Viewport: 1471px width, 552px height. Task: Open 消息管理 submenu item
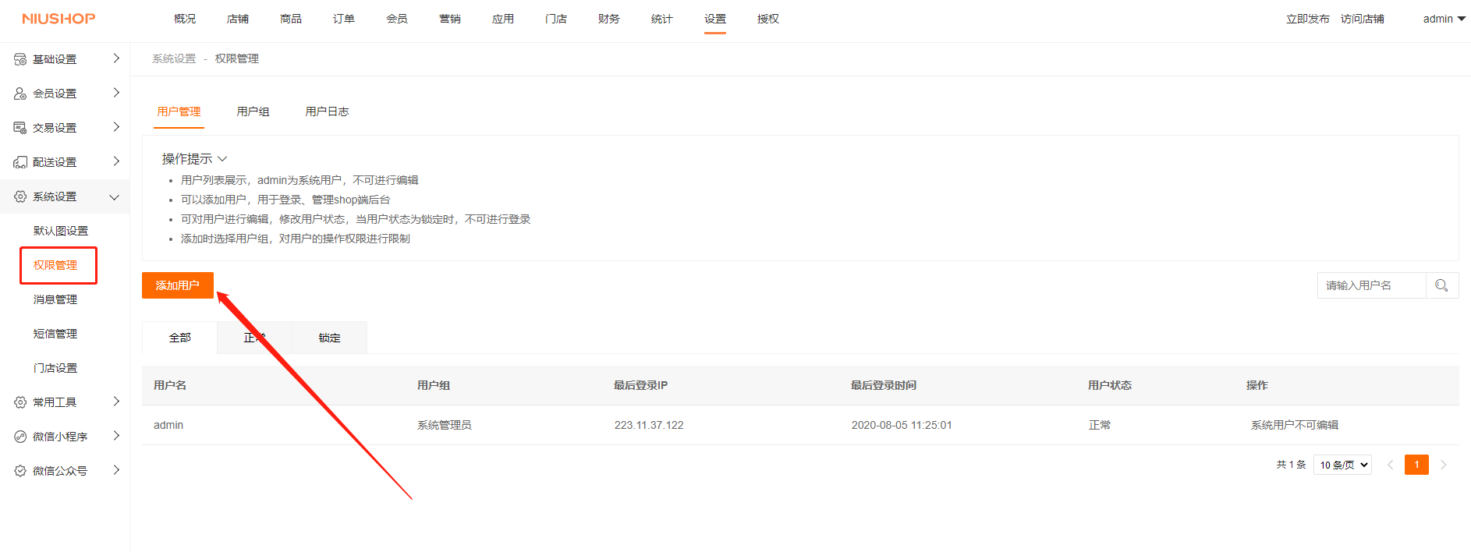(55, 299)
